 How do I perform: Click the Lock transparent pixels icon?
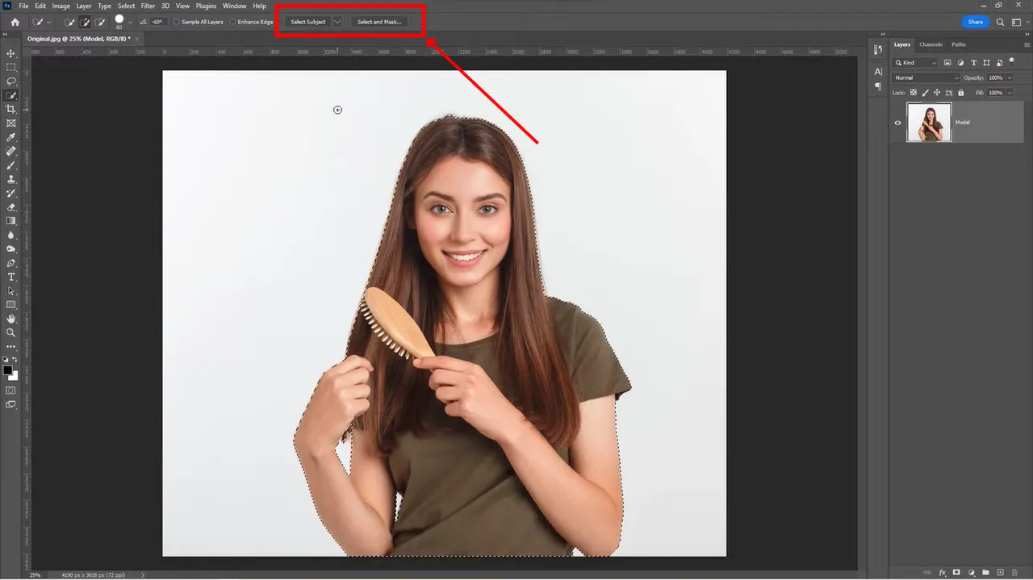click(914, 92)
